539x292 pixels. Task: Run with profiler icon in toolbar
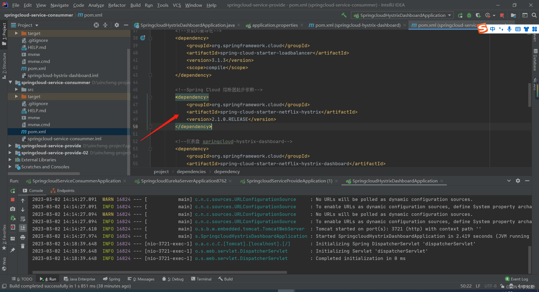[x=488, y=15]
